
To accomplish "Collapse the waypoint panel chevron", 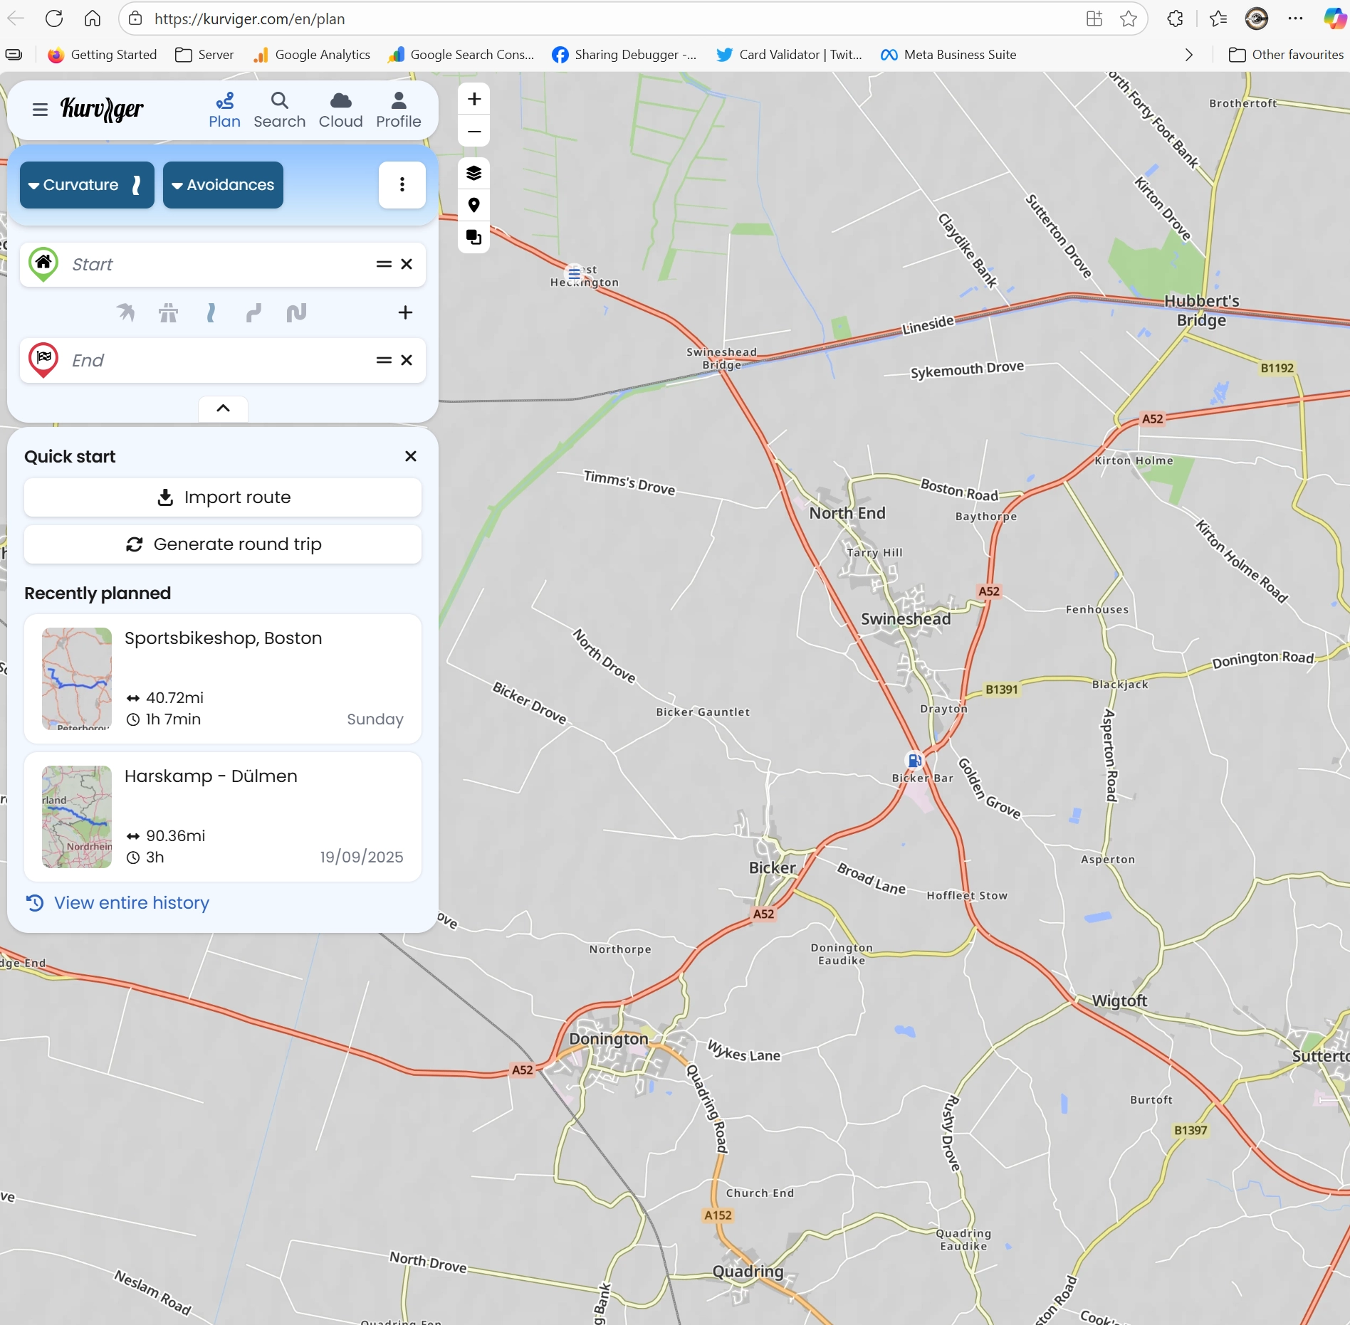I will pos(223,408).
